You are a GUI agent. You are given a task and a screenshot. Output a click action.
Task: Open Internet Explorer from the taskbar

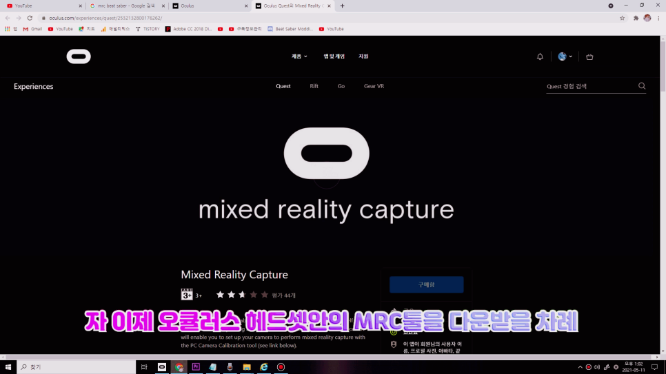click(x=264, y=367)
